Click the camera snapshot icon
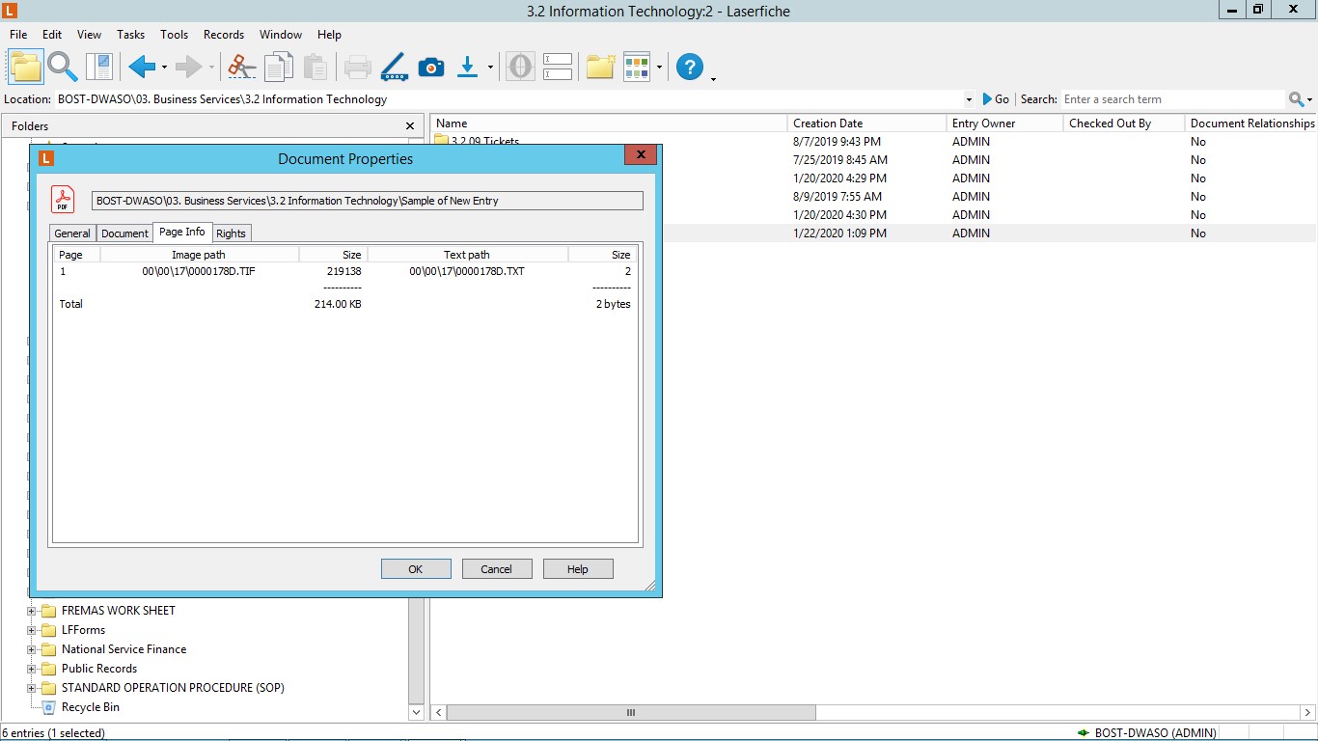The height and width of the screenshot is (741, 1318). (x=431, y=67)
